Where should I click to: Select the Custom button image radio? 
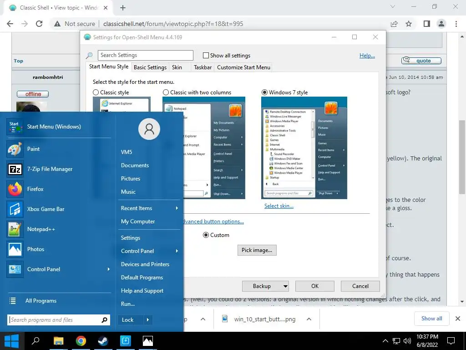[x=206, y=235]
